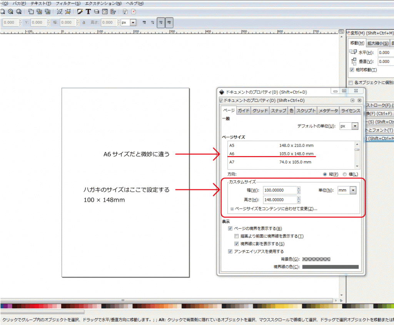The width and height of the screenshot is (394, 325).
Task: Click the 幅(W) spinner arrows
Action: [x=299, y=190]
